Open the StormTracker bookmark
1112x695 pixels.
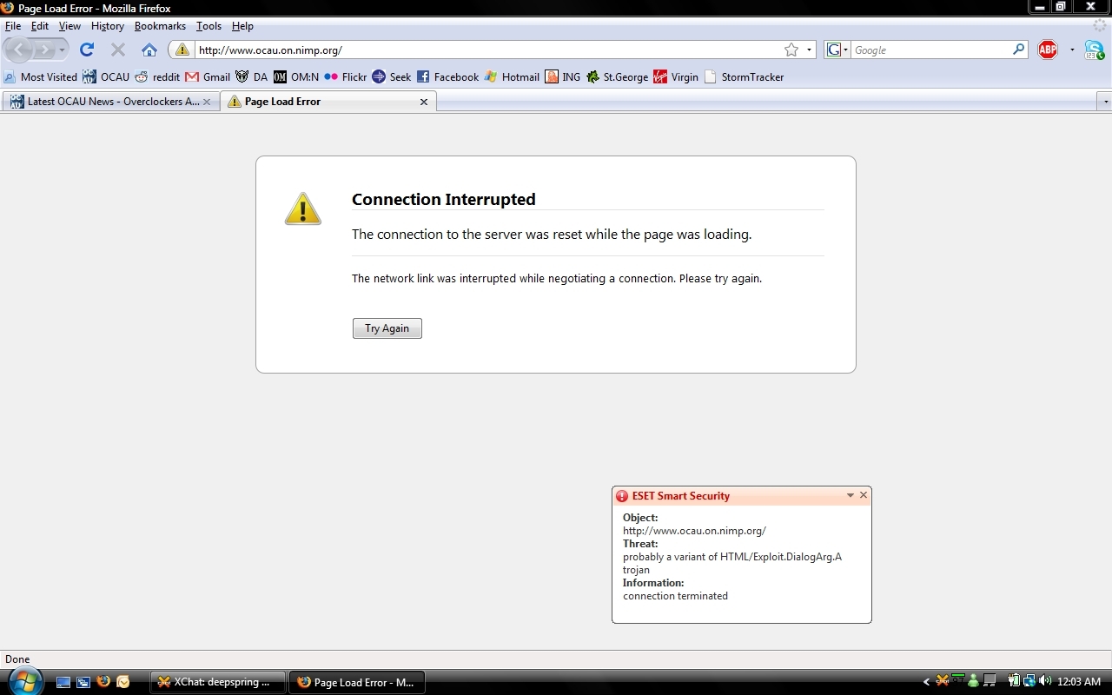(x=745, y=76)
